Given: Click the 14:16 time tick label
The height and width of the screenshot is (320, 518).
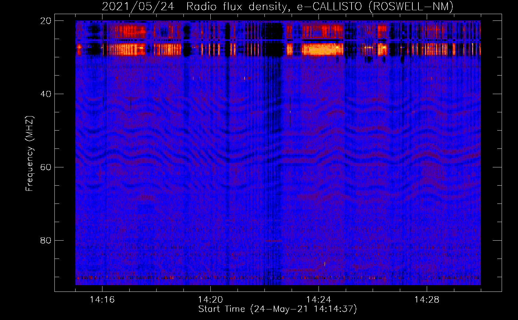Looking at the screenshot, I should [102, 300].
